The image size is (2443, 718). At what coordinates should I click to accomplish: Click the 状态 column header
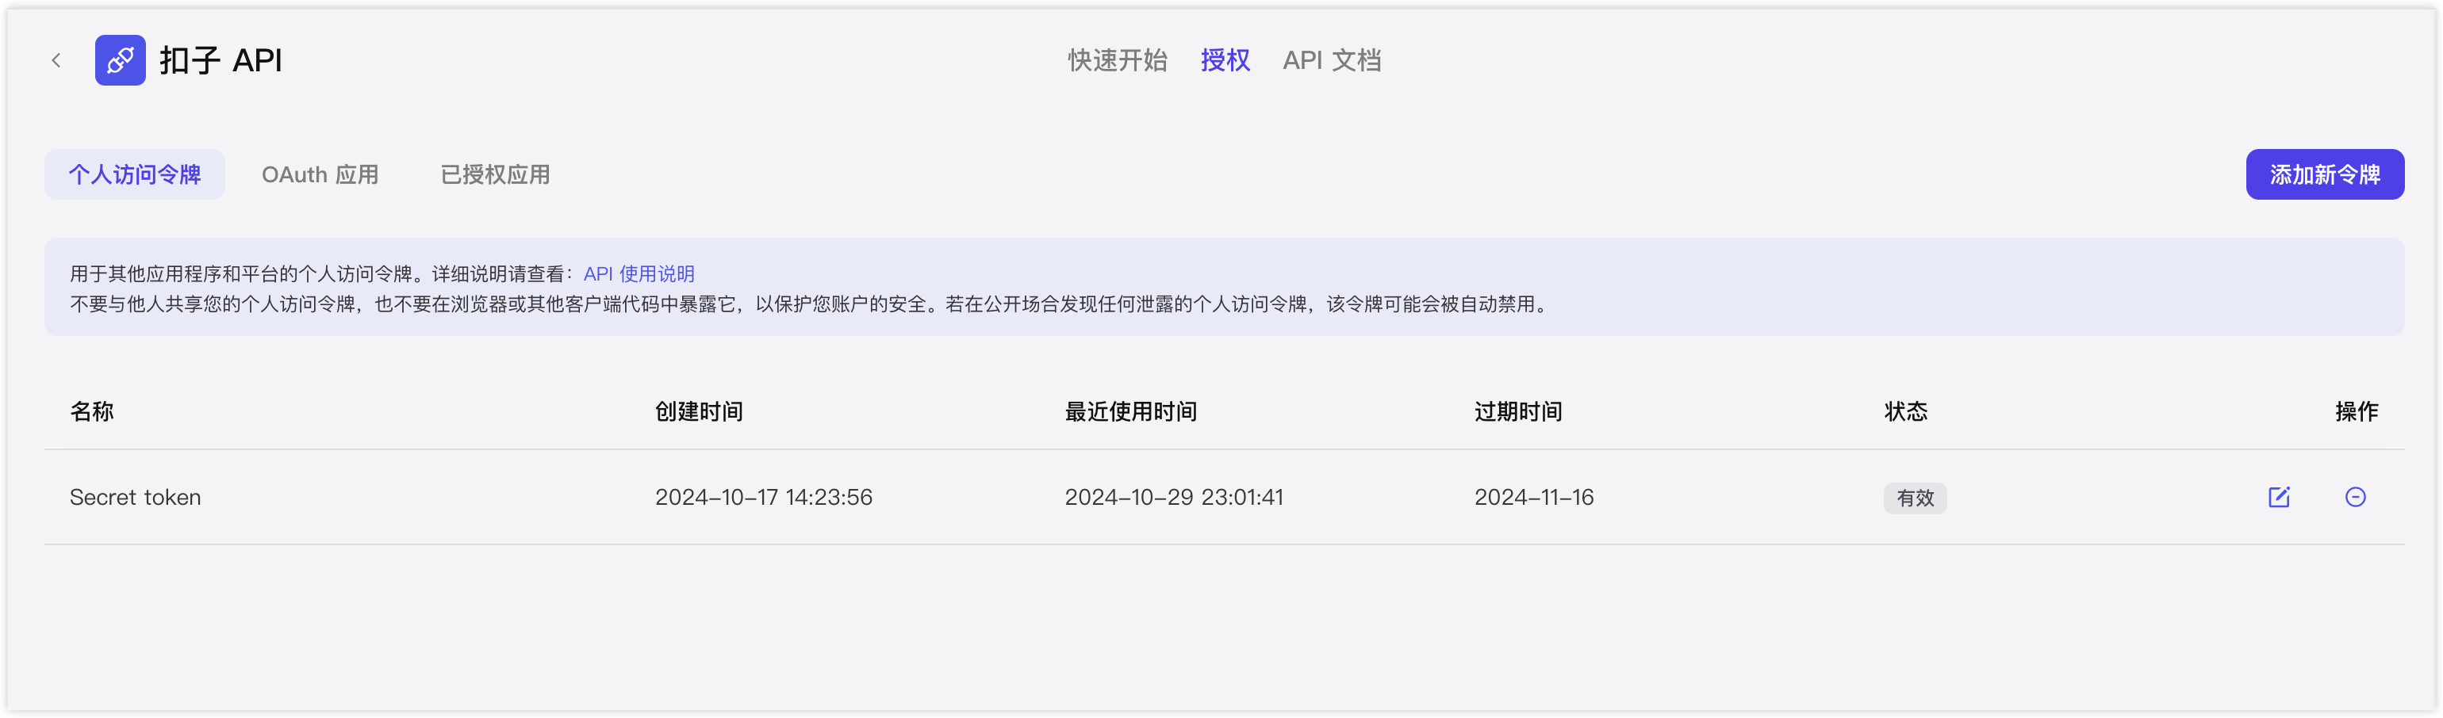click(1905, 411)
